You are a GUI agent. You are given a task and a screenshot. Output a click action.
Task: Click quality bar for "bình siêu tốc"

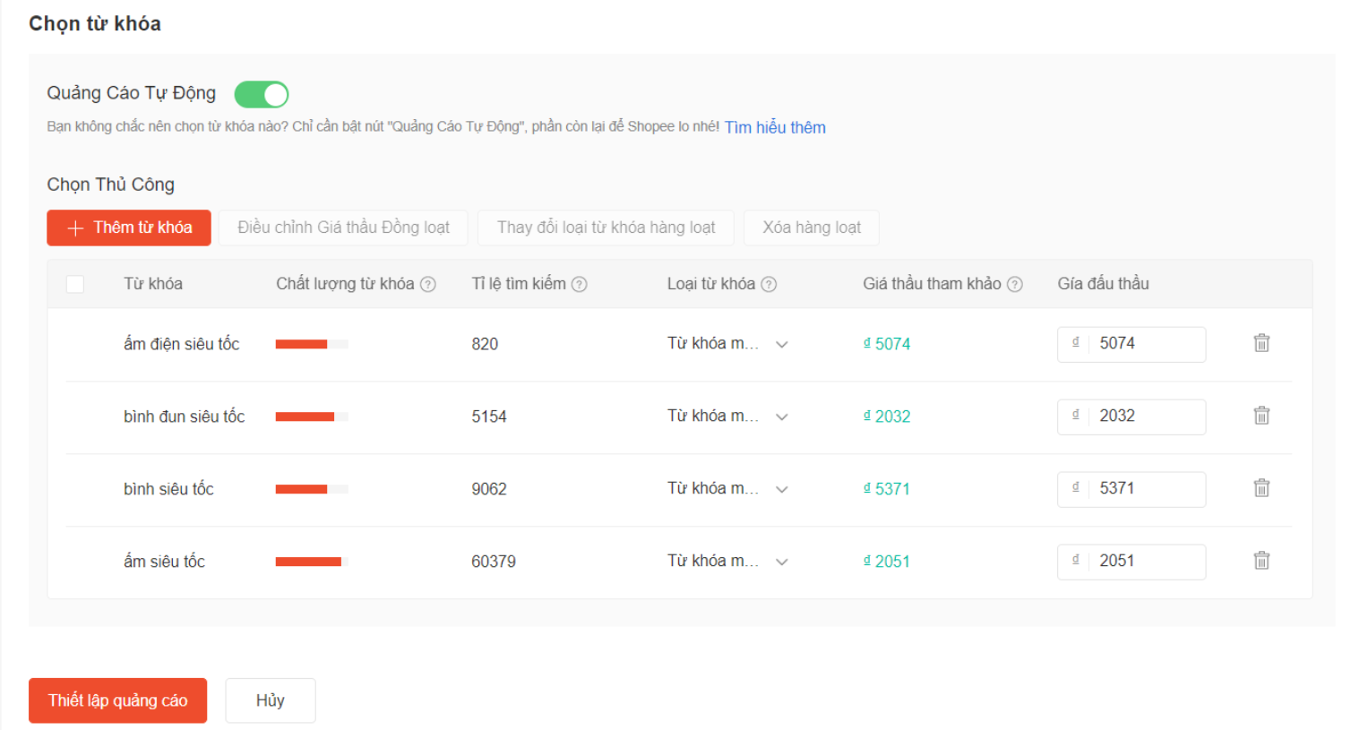pos(312,489)
